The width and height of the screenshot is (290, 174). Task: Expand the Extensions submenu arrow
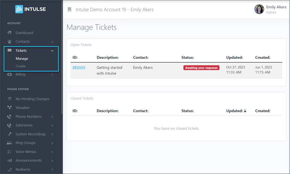52,125
